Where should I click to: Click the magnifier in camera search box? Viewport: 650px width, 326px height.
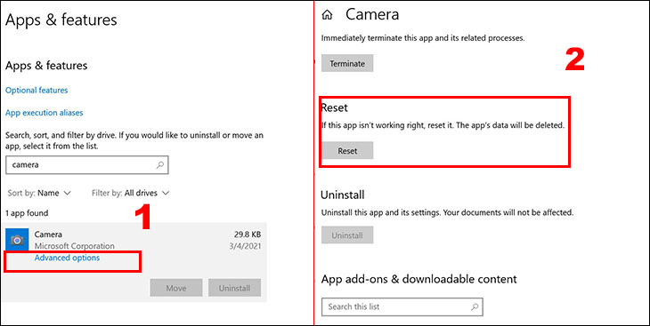tap(160, 164)
